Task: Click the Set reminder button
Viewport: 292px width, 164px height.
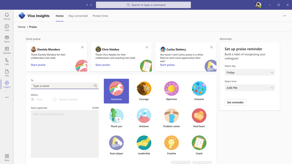Action: pyautogui.click(x=235, y=102)
